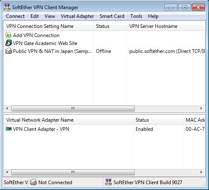The width and height of the screenshot is (209, 190).
Task: Sort by VPN Server Hostname column
Action: tap(166, 26)
